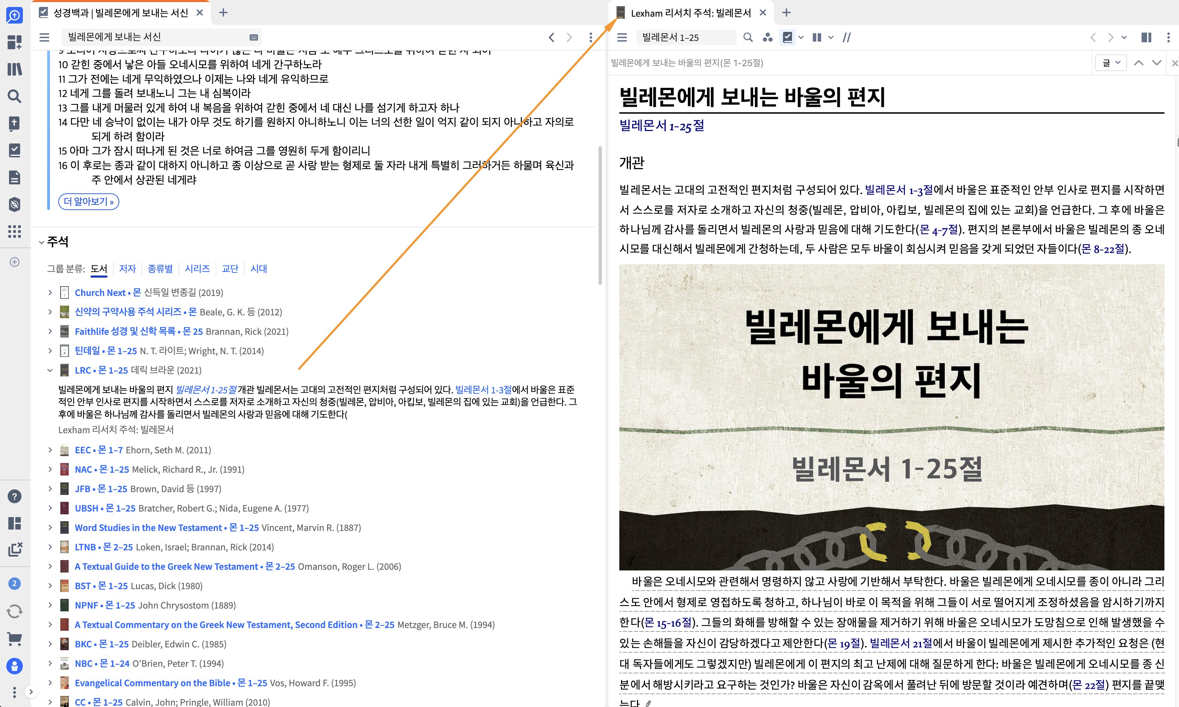The image size is (1179, 707).
Task: Open the Lexham panel hamburger menu
Action: [622, 37]
